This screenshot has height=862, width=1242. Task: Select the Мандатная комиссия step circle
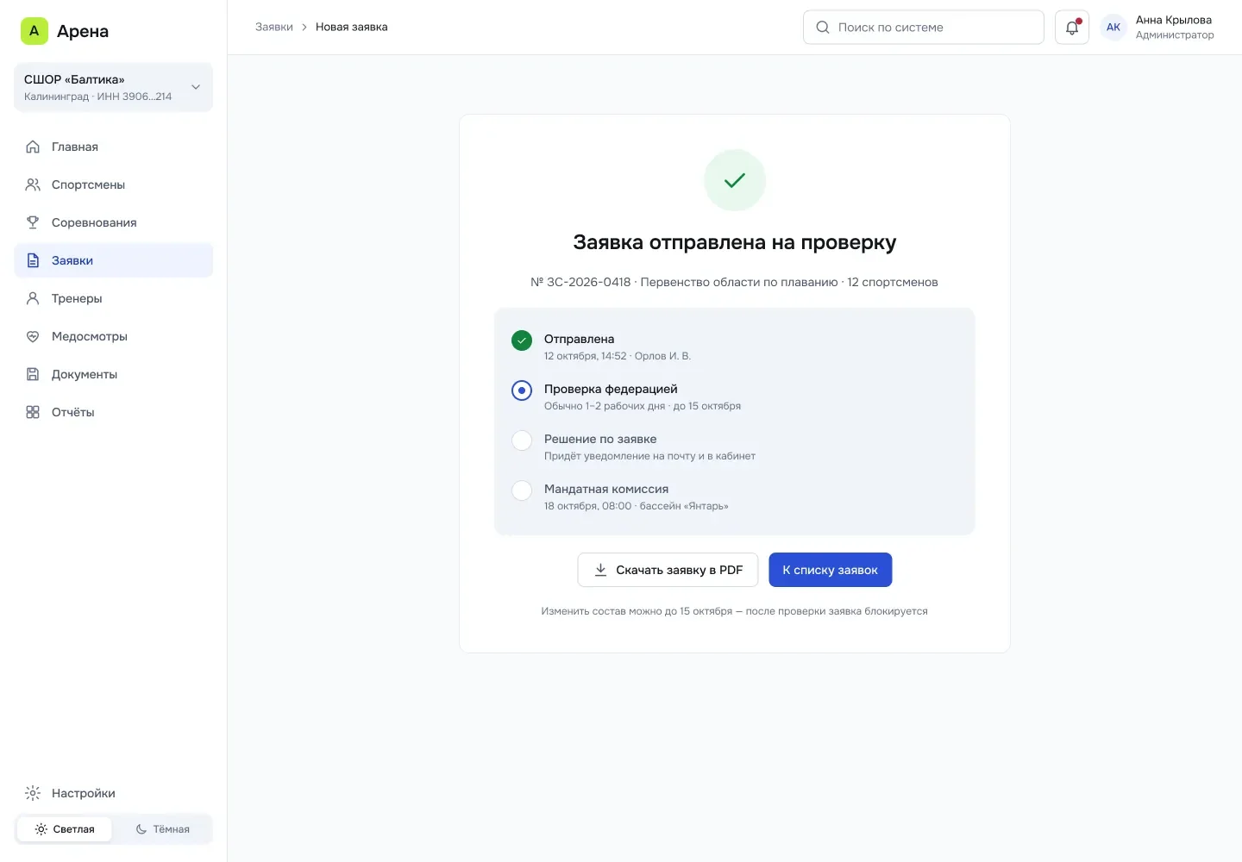[522, 490]
